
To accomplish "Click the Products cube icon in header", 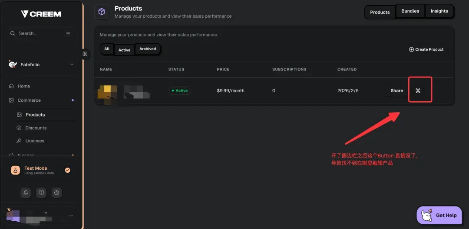I will click(102, 12).
